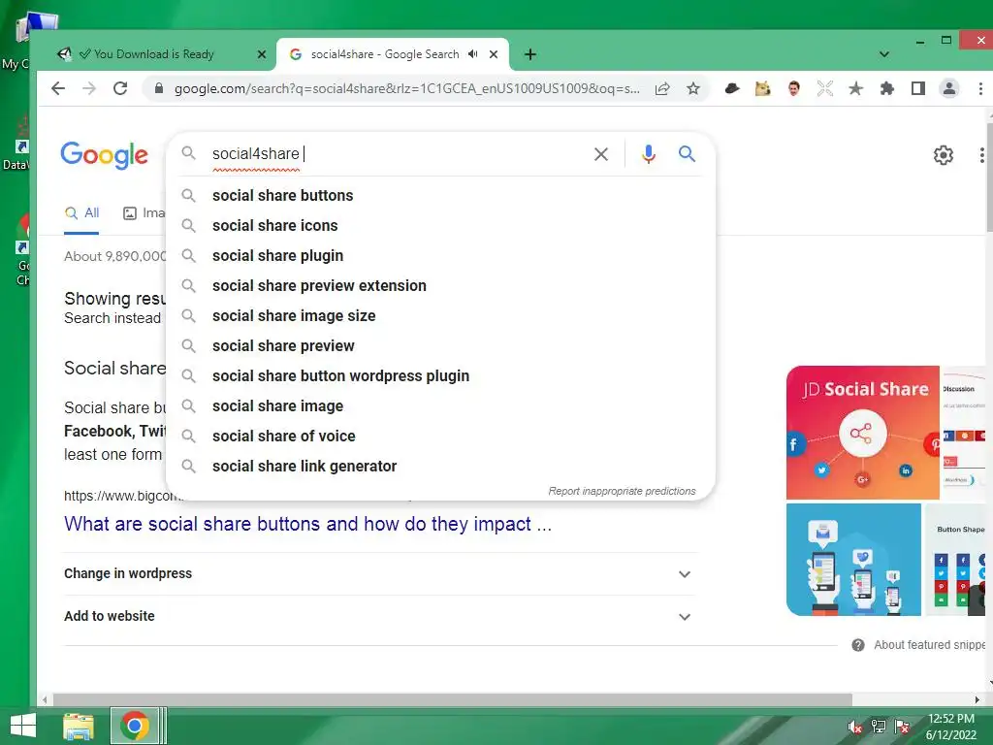Open the face avatar extension icon

794,88
